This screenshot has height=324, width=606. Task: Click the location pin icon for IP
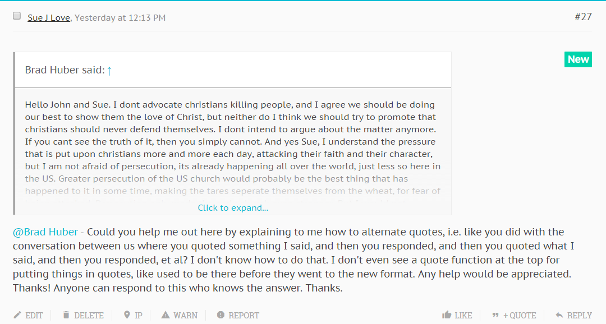pyautogui.click(x=127, y=315)
